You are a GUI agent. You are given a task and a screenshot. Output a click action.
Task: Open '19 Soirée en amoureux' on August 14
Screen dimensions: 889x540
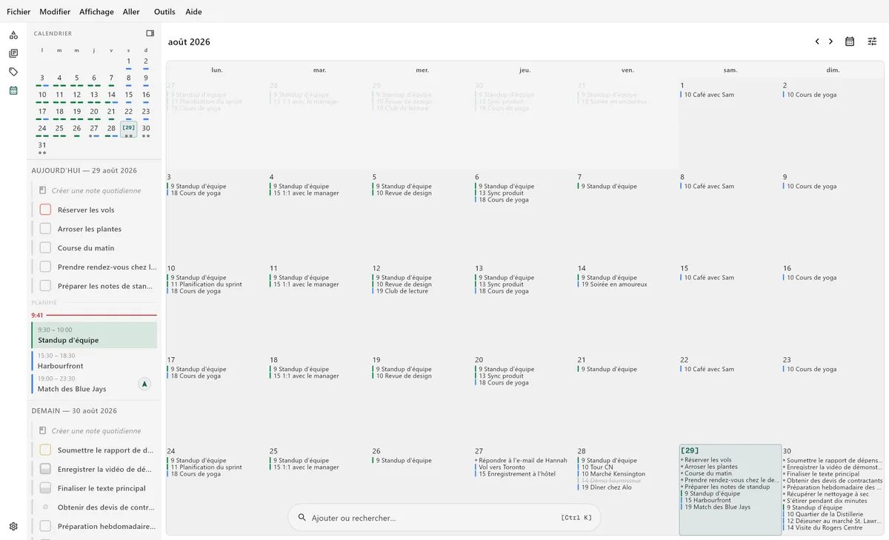pos(614,284)
